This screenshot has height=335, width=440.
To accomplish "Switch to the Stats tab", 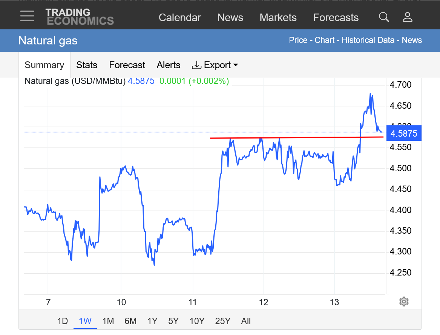I will point(87,65).
